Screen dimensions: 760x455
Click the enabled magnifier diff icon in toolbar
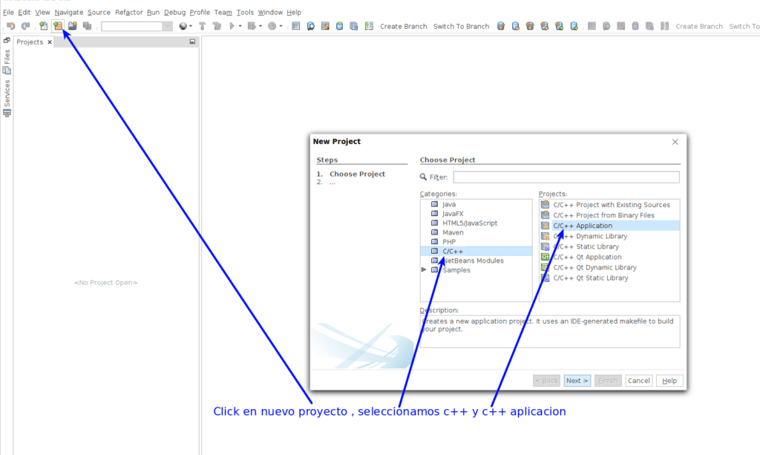tap(311, 26)
